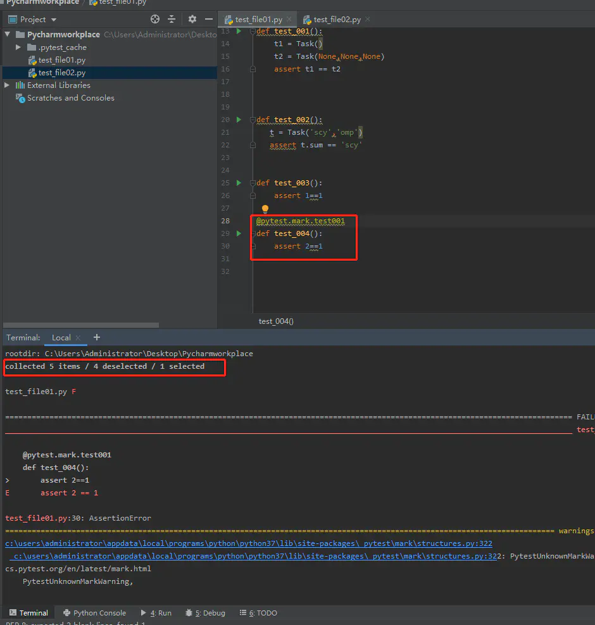Open Scratches and Consoles node

65,98
